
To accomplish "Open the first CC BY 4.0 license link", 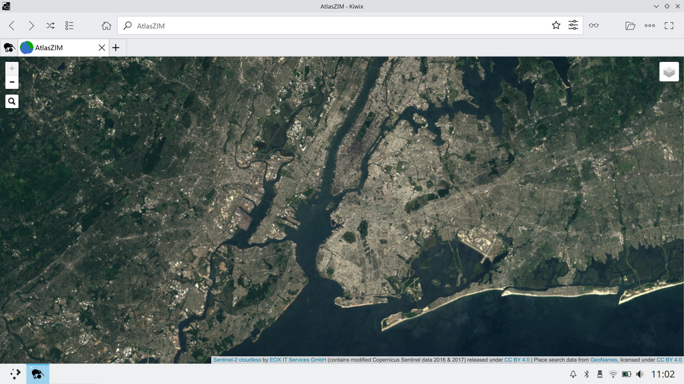I will [517, 360].
